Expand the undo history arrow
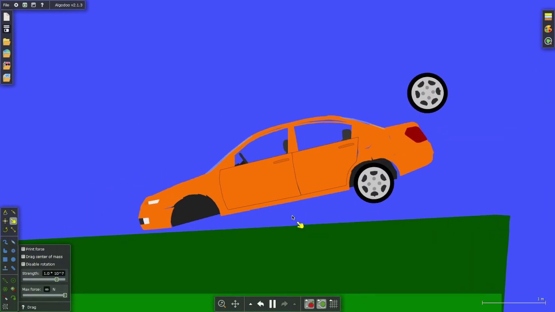The height and width of the screenshot is (312, 555). click(x=250, y=304)
